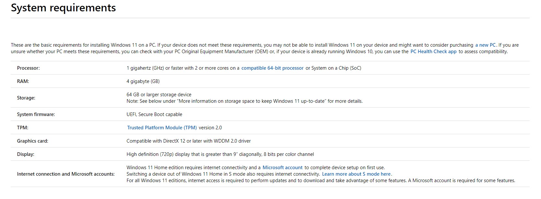
Task: Click the 'Graphics card:' row label
Action: (32, 141)
